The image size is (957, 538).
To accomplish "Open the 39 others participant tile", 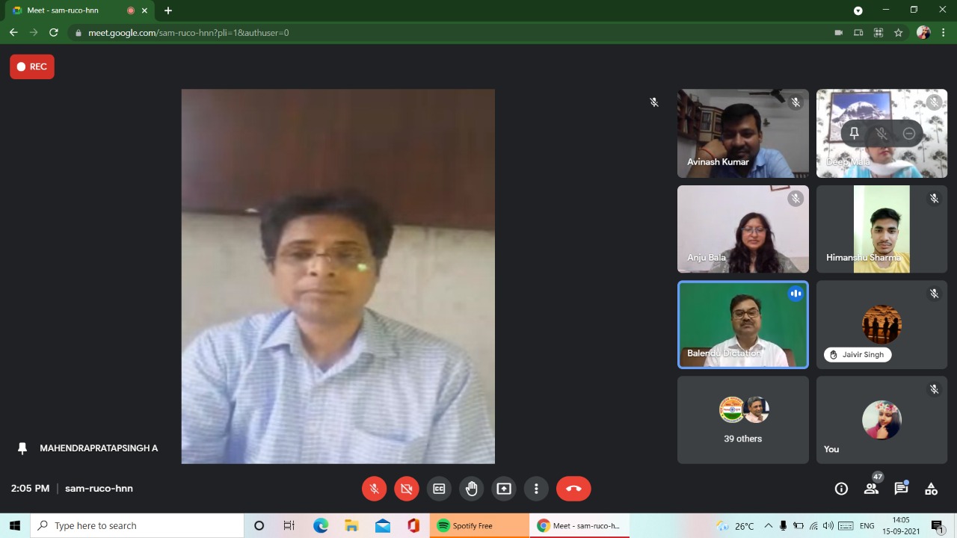I will [x=742, y=419].
